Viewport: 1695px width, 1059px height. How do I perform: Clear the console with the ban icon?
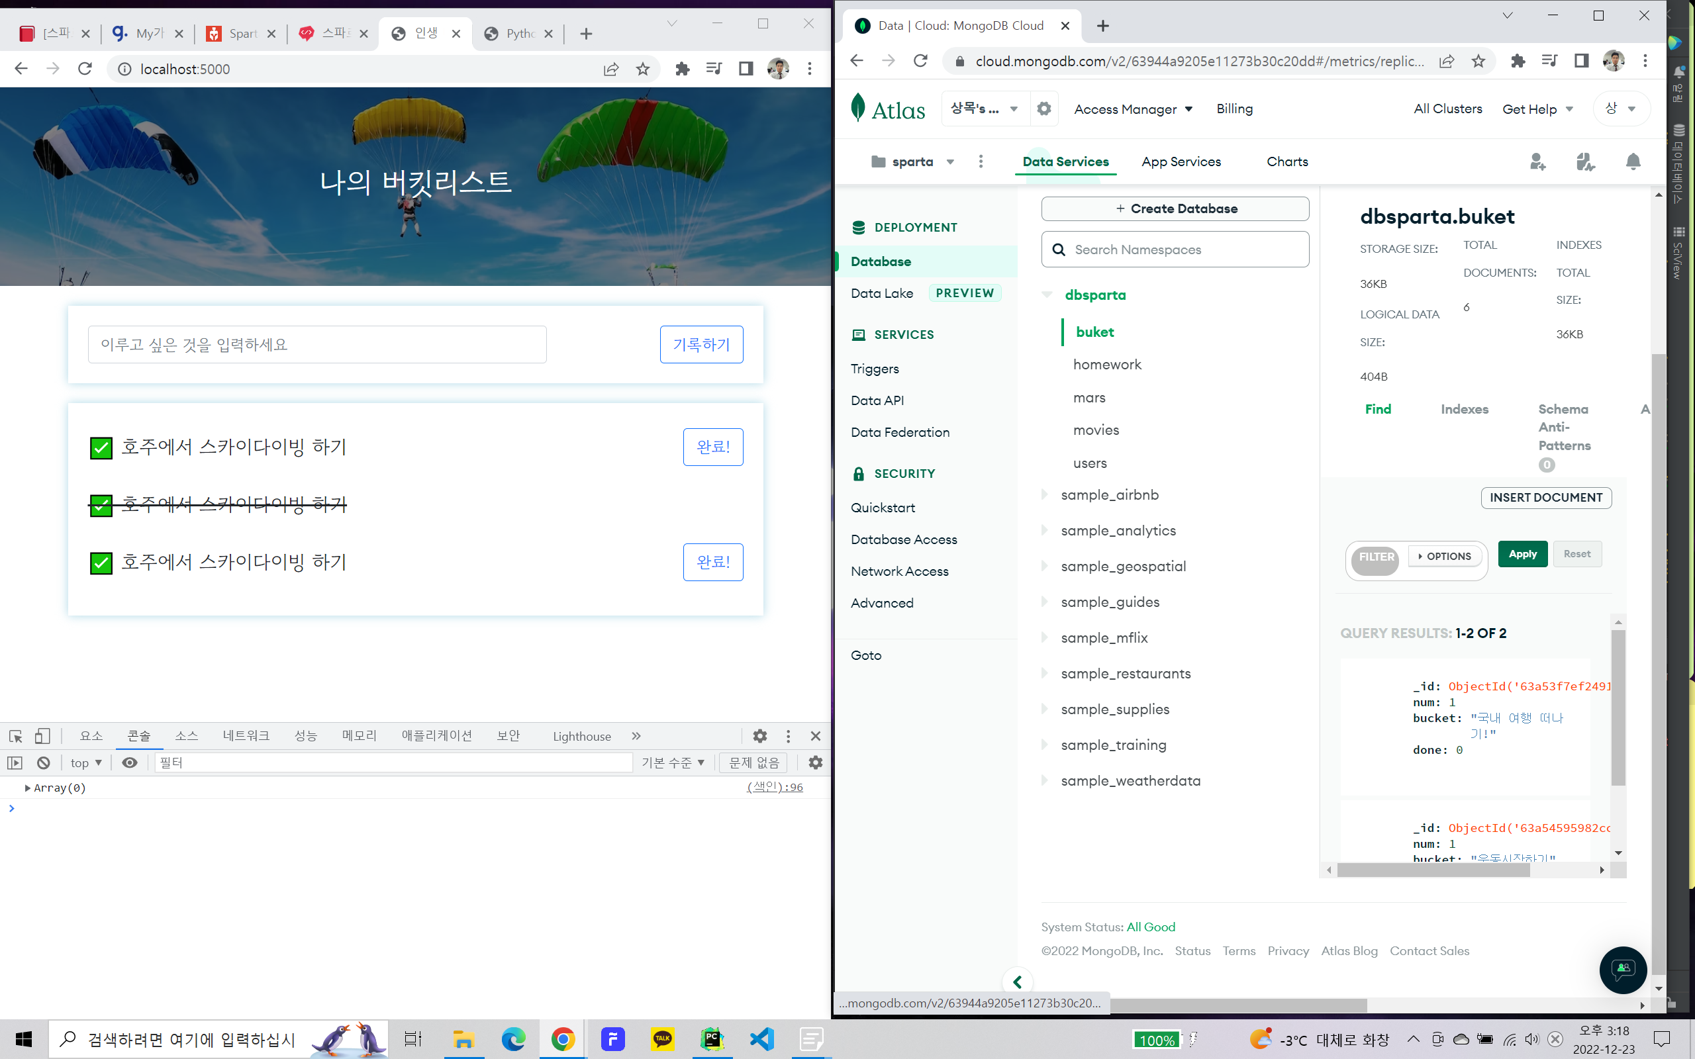tap(44, 762)
